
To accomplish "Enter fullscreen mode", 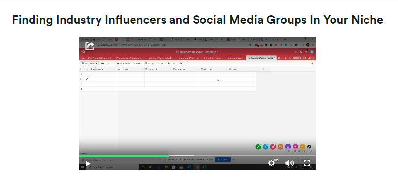I will click(307, 163).
